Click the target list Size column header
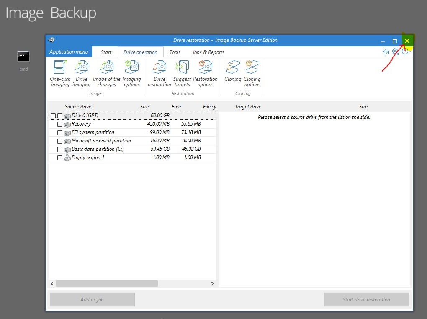The width and height of the screenshot is (427, 319). click(363, 106)
